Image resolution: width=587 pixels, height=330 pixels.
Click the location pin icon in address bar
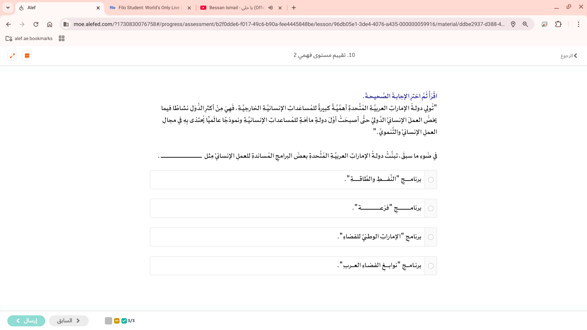(513, 24)
